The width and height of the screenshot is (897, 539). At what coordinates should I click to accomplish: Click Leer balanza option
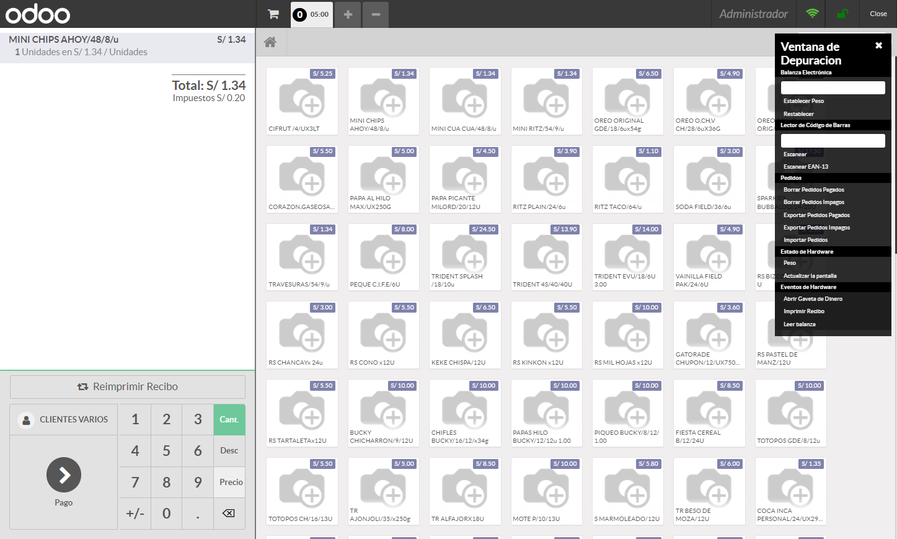coord(799,324)
